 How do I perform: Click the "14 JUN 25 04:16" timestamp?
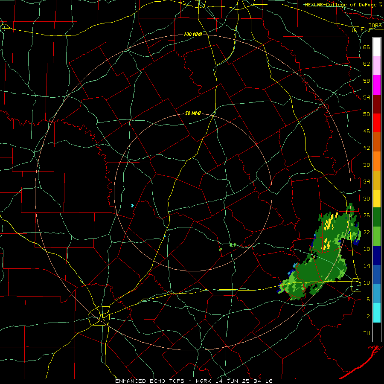244,381
